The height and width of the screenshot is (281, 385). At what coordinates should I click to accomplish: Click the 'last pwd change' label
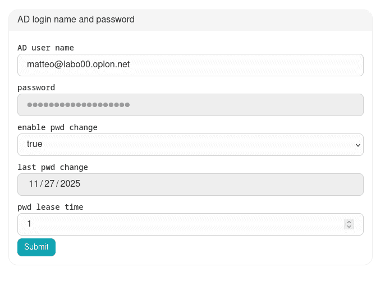(x=53, y=167)
